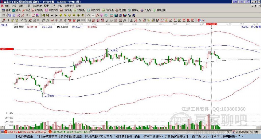This screenshot has width=261, height=139.
Task: Open the 江恩轮 tool
Action: tap(121, 10)
